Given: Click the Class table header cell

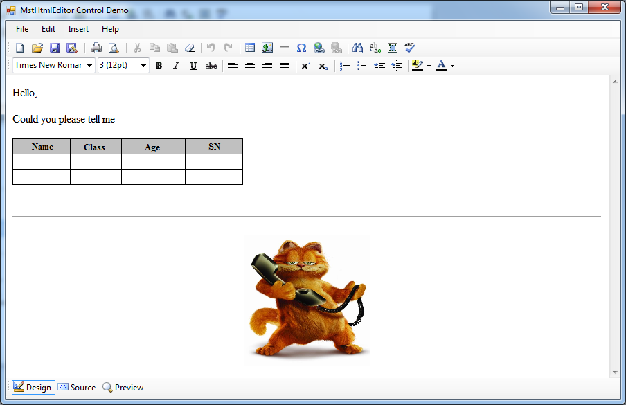Looking at the screenshot, I should click(x=96, y=147).
